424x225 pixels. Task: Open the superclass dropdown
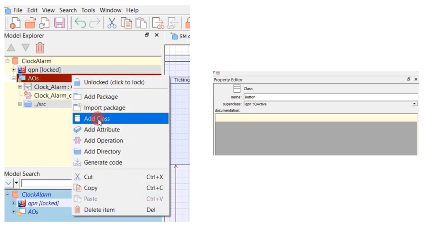coord(414,104)
